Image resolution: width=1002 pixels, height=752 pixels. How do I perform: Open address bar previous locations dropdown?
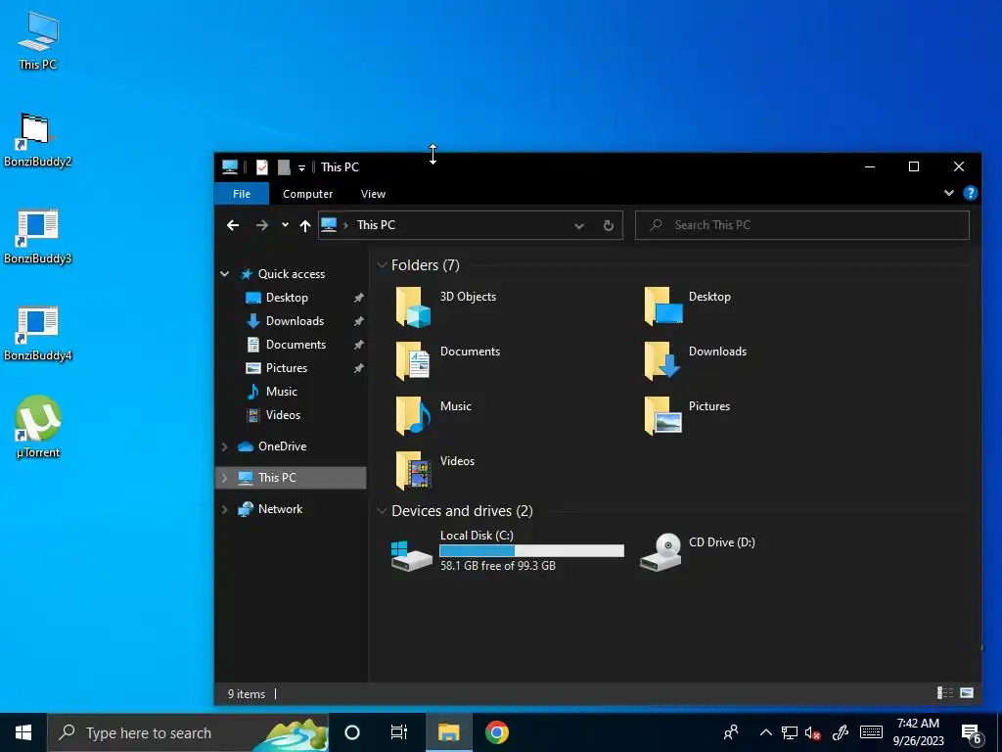(579, 226)
